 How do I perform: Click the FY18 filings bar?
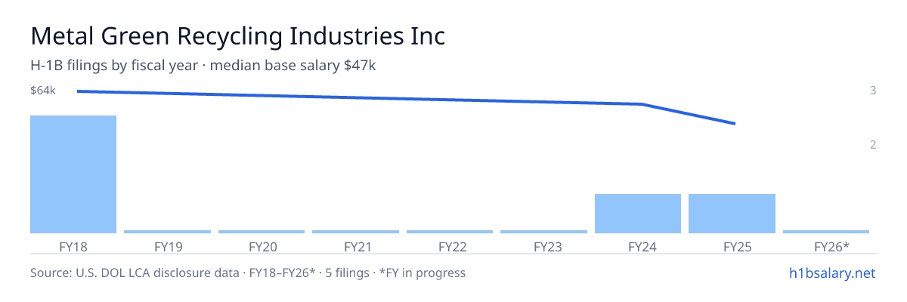click(73, 174)
